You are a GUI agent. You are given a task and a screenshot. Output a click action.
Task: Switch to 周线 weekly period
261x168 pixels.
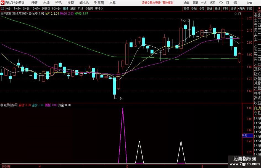coord(73,9)
